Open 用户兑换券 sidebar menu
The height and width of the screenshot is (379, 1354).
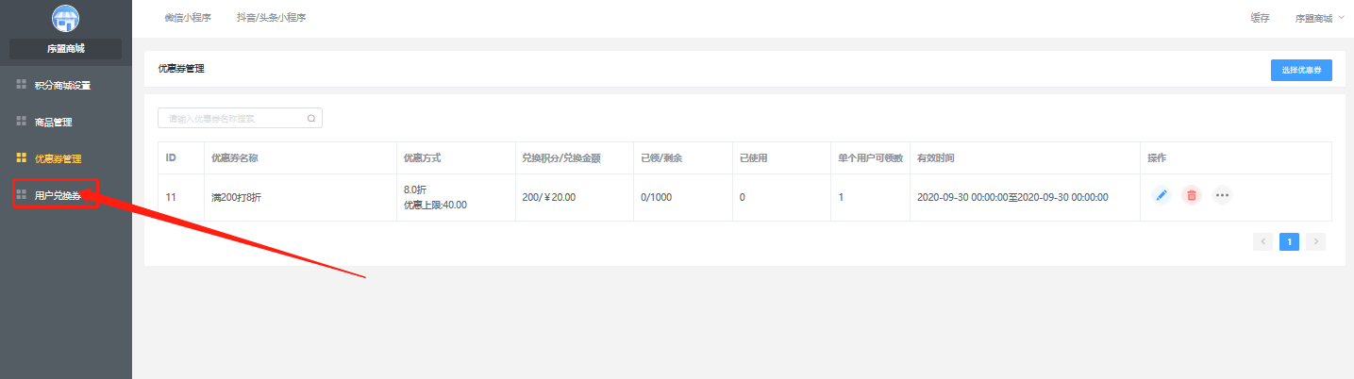[57, 195]
